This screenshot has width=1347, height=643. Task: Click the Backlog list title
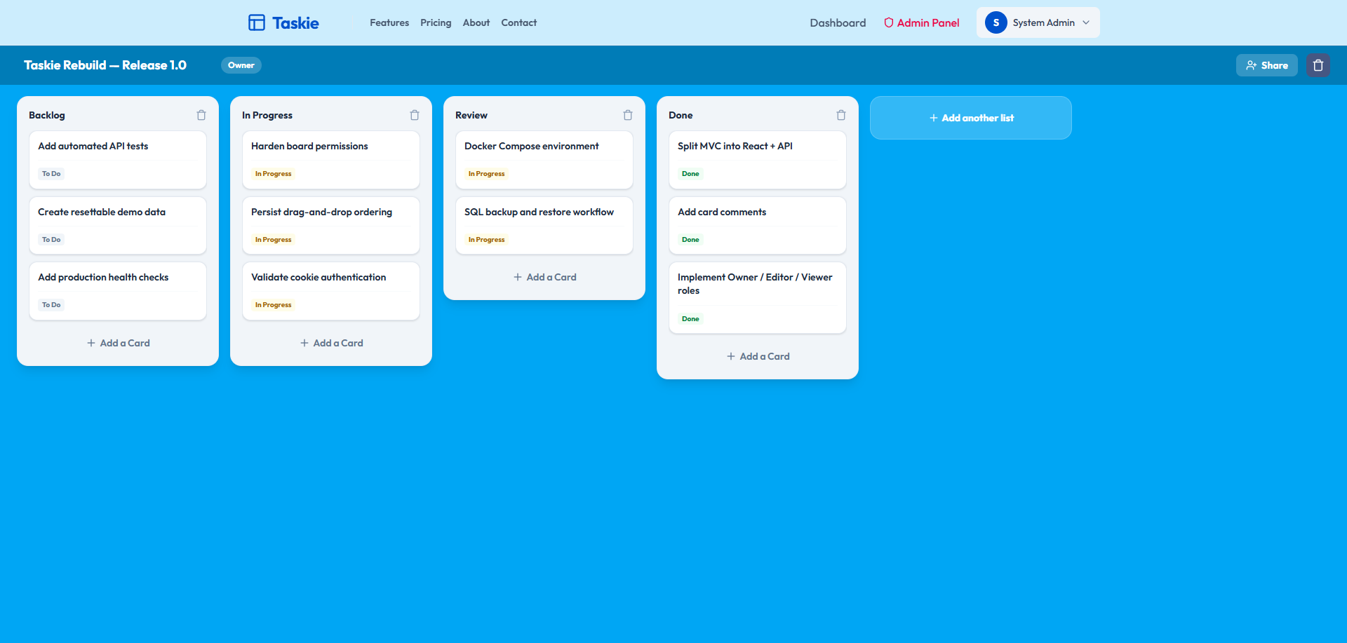pyautogui.click(x=47, y=115)
